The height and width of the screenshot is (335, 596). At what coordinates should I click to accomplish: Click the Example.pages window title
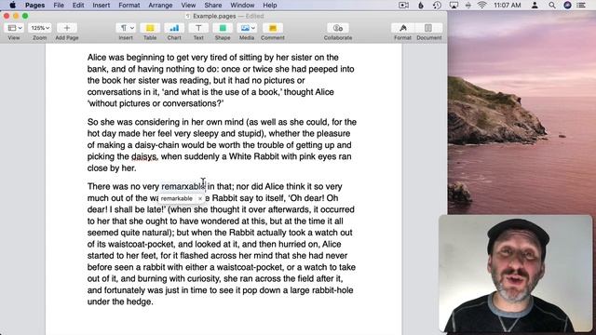pyautogui.click(x=214, y=16)
